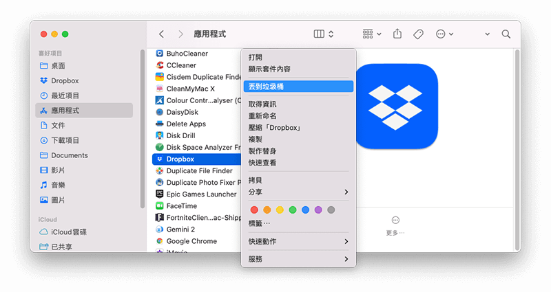
Task: Click the 圖片 pictures icon
Action: [x=43, y=200]
